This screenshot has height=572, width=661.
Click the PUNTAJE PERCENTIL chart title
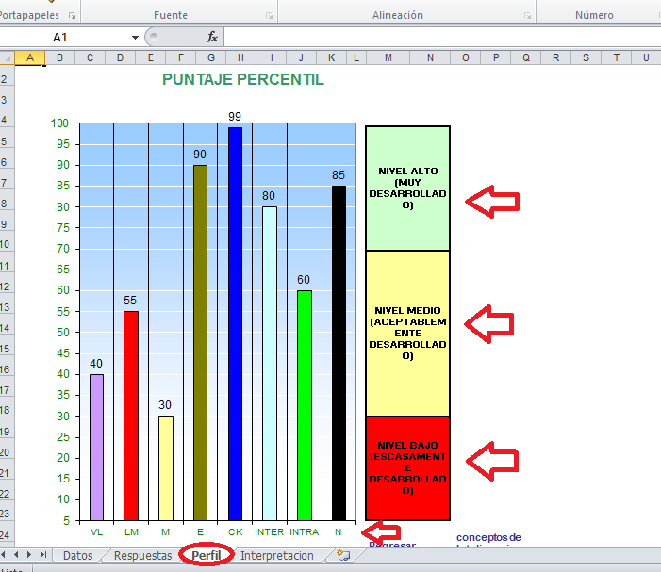[243, 79]
